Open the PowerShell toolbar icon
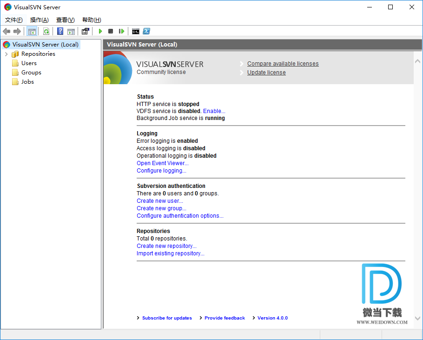The width and height of the screenshot is (423, 340). tap(146, 31)
